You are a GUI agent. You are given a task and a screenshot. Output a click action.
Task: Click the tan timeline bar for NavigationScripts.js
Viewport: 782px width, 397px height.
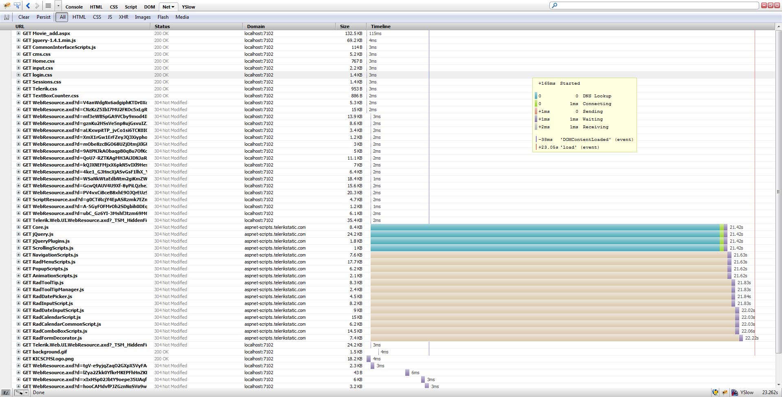click(x=549, y=255)
